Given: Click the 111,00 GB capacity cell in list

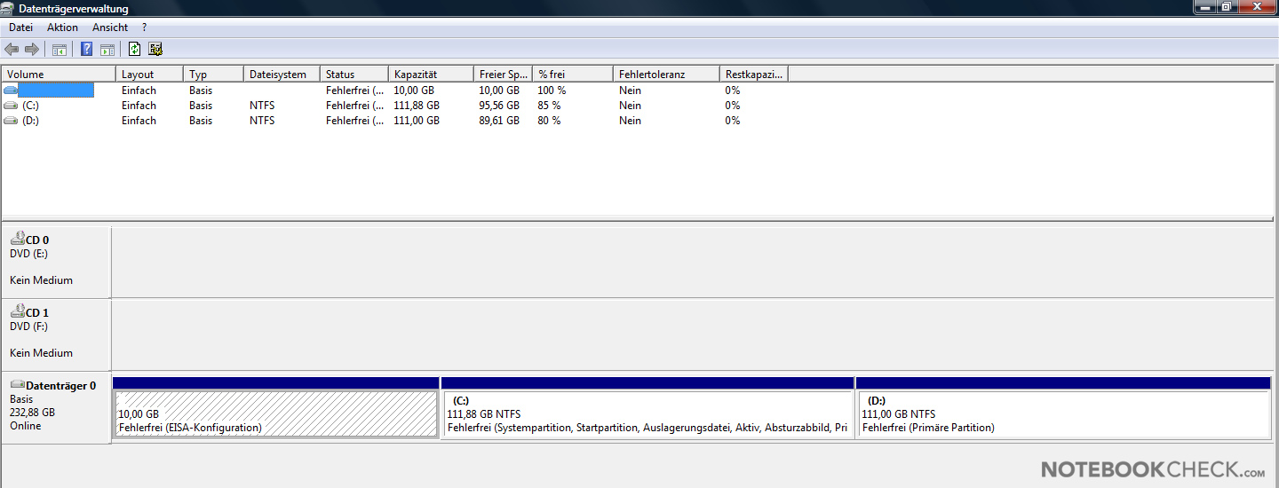Looking at the screenshot, I should (417, 121).
